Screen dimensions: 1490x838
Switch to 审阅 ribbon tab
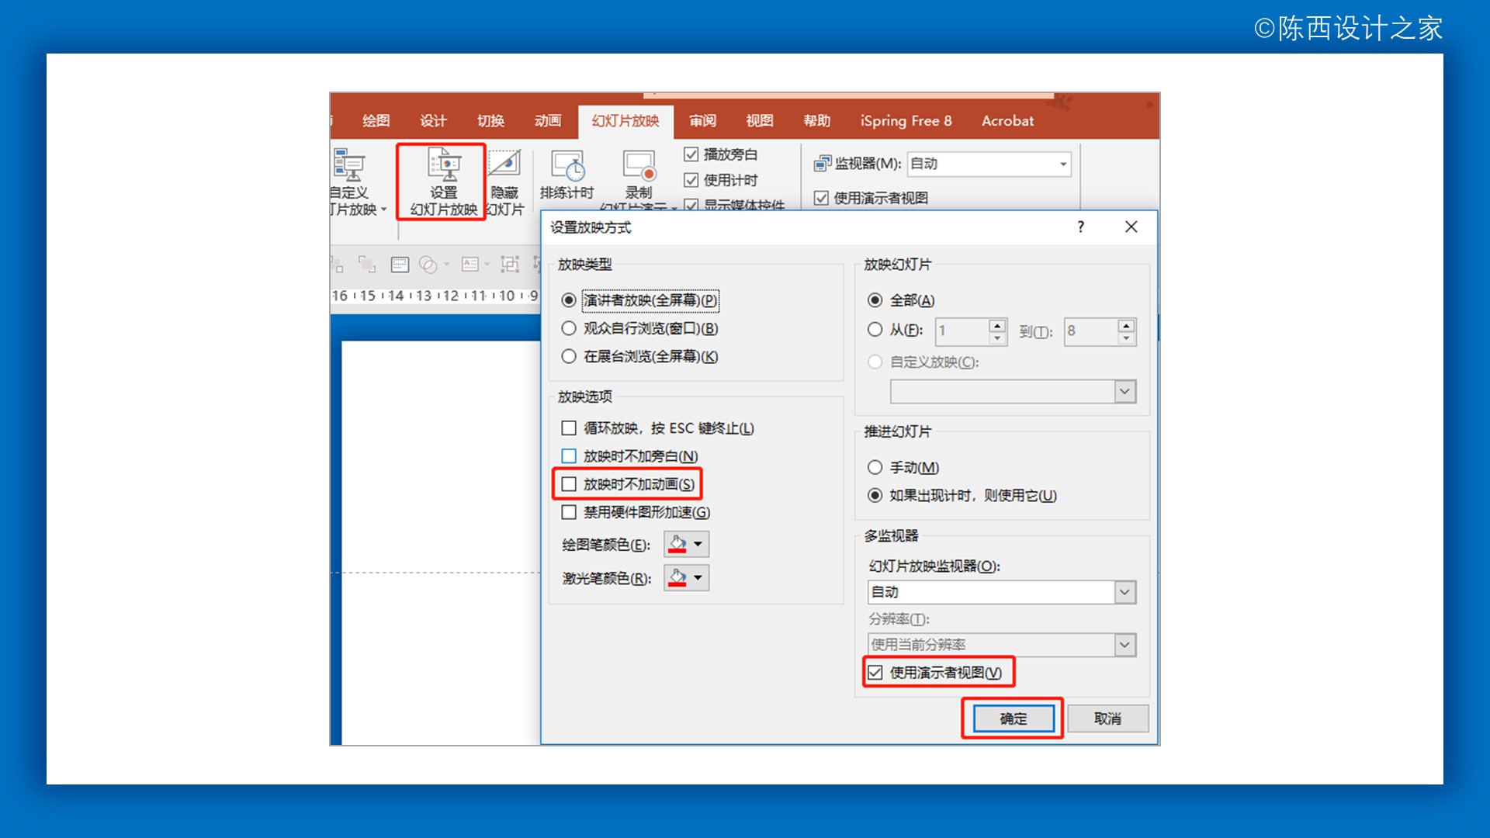click(703, 121)
